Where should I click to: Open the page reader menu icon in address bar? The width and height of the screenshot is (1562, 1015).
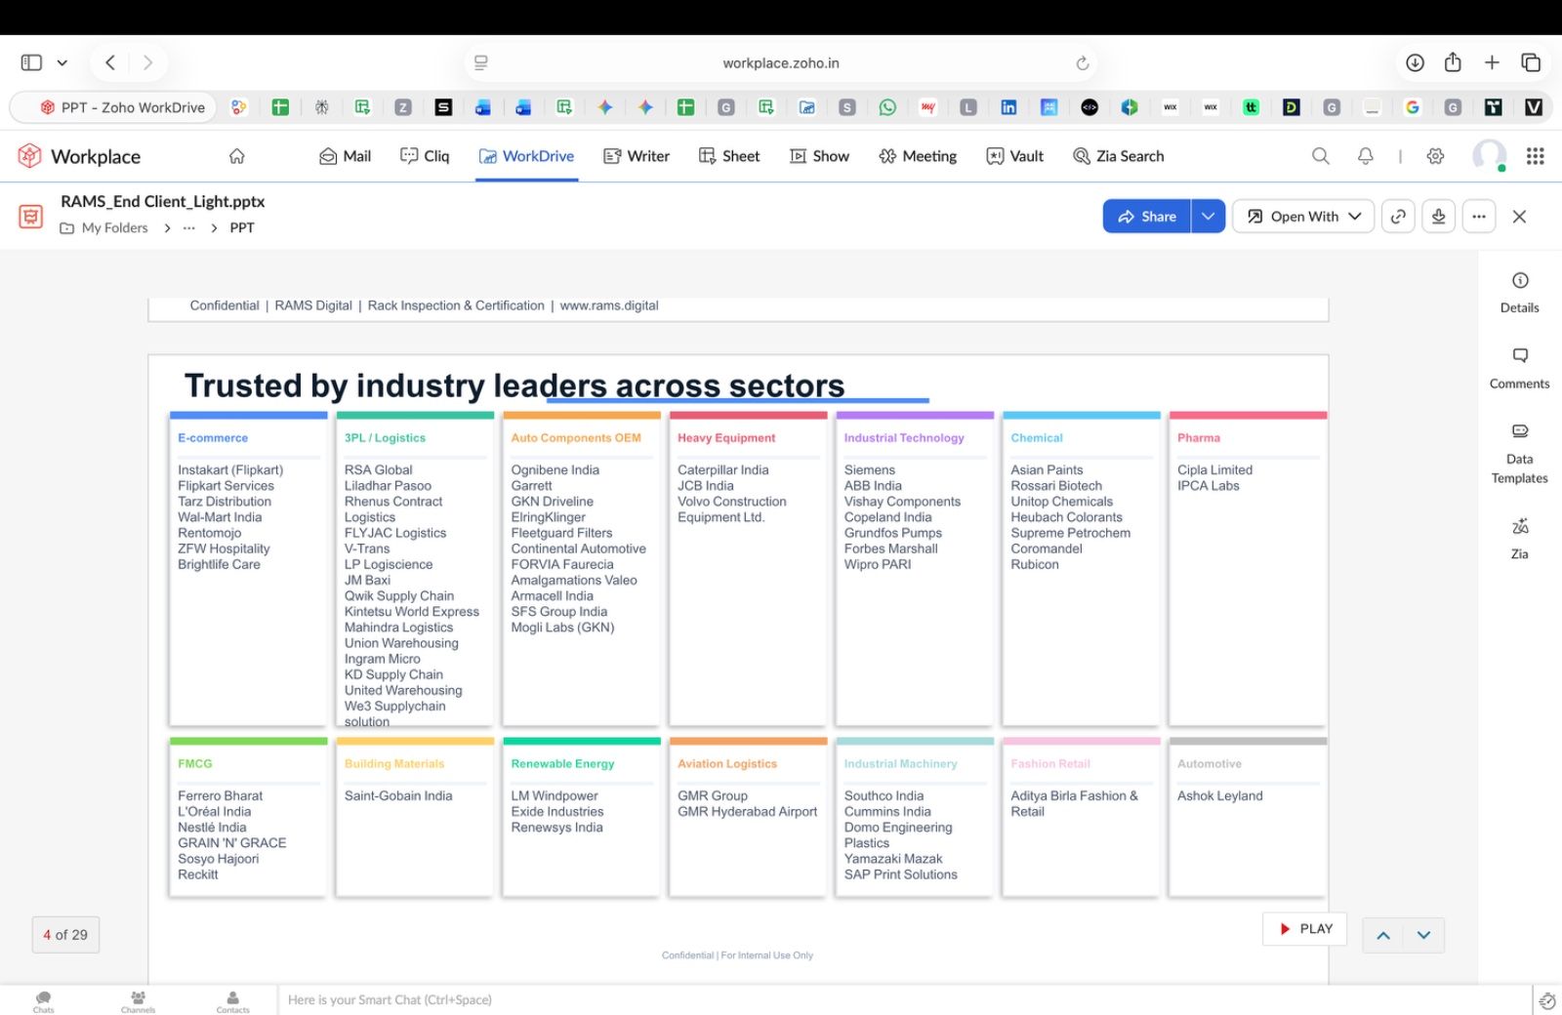(481, 62)
